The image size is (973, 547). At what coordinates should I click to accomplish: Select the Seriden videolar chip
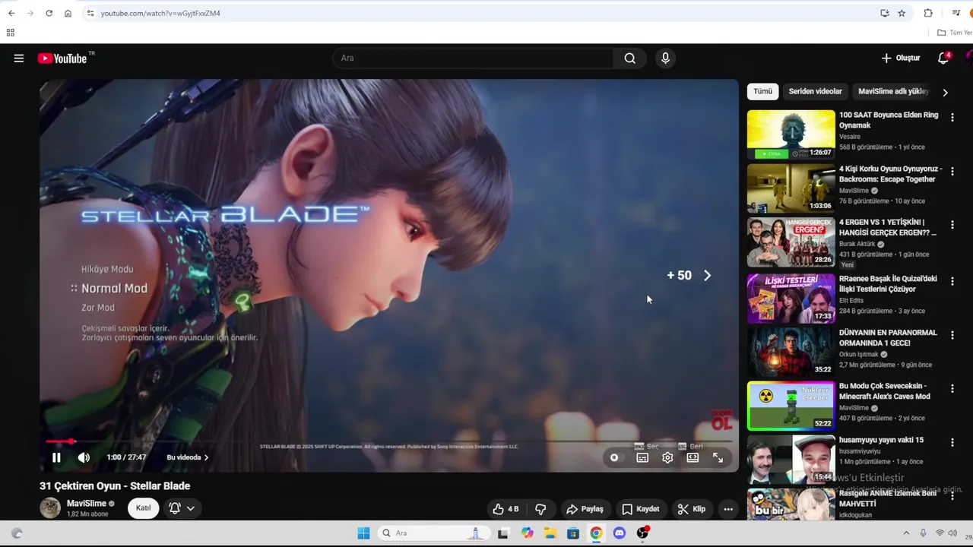pos(815,91)
